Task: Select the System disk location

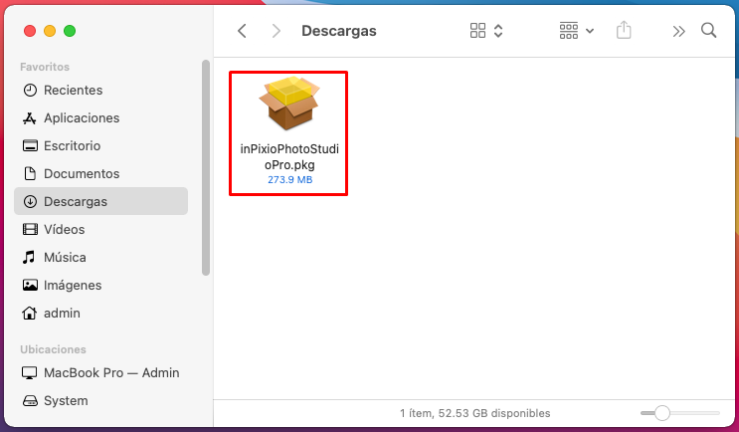Action: 100,400
